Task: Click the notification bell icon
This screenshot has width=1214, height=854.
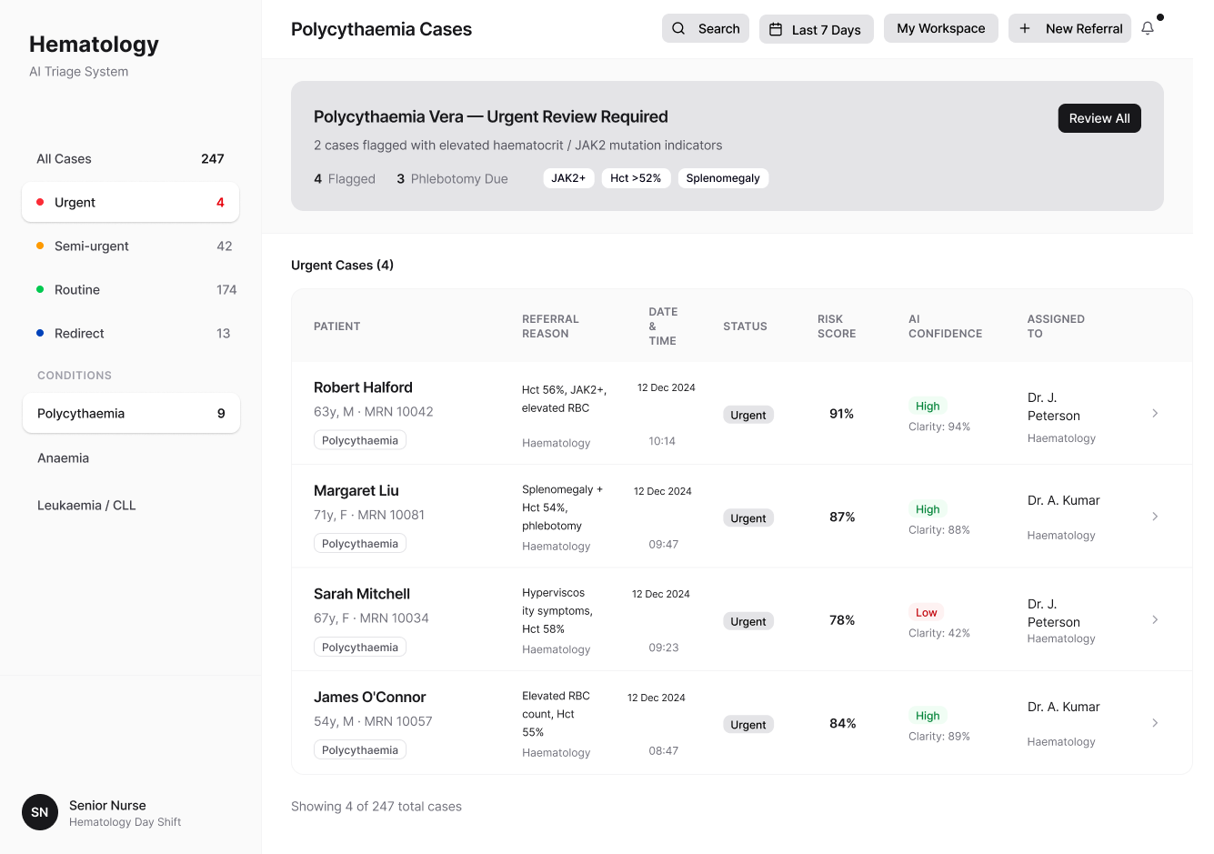Action: pos(1148,28)
